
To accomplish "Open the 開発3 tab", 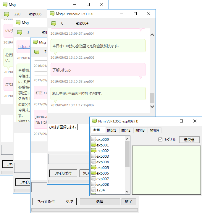I will pyautogui.click(x=140, y=130).
